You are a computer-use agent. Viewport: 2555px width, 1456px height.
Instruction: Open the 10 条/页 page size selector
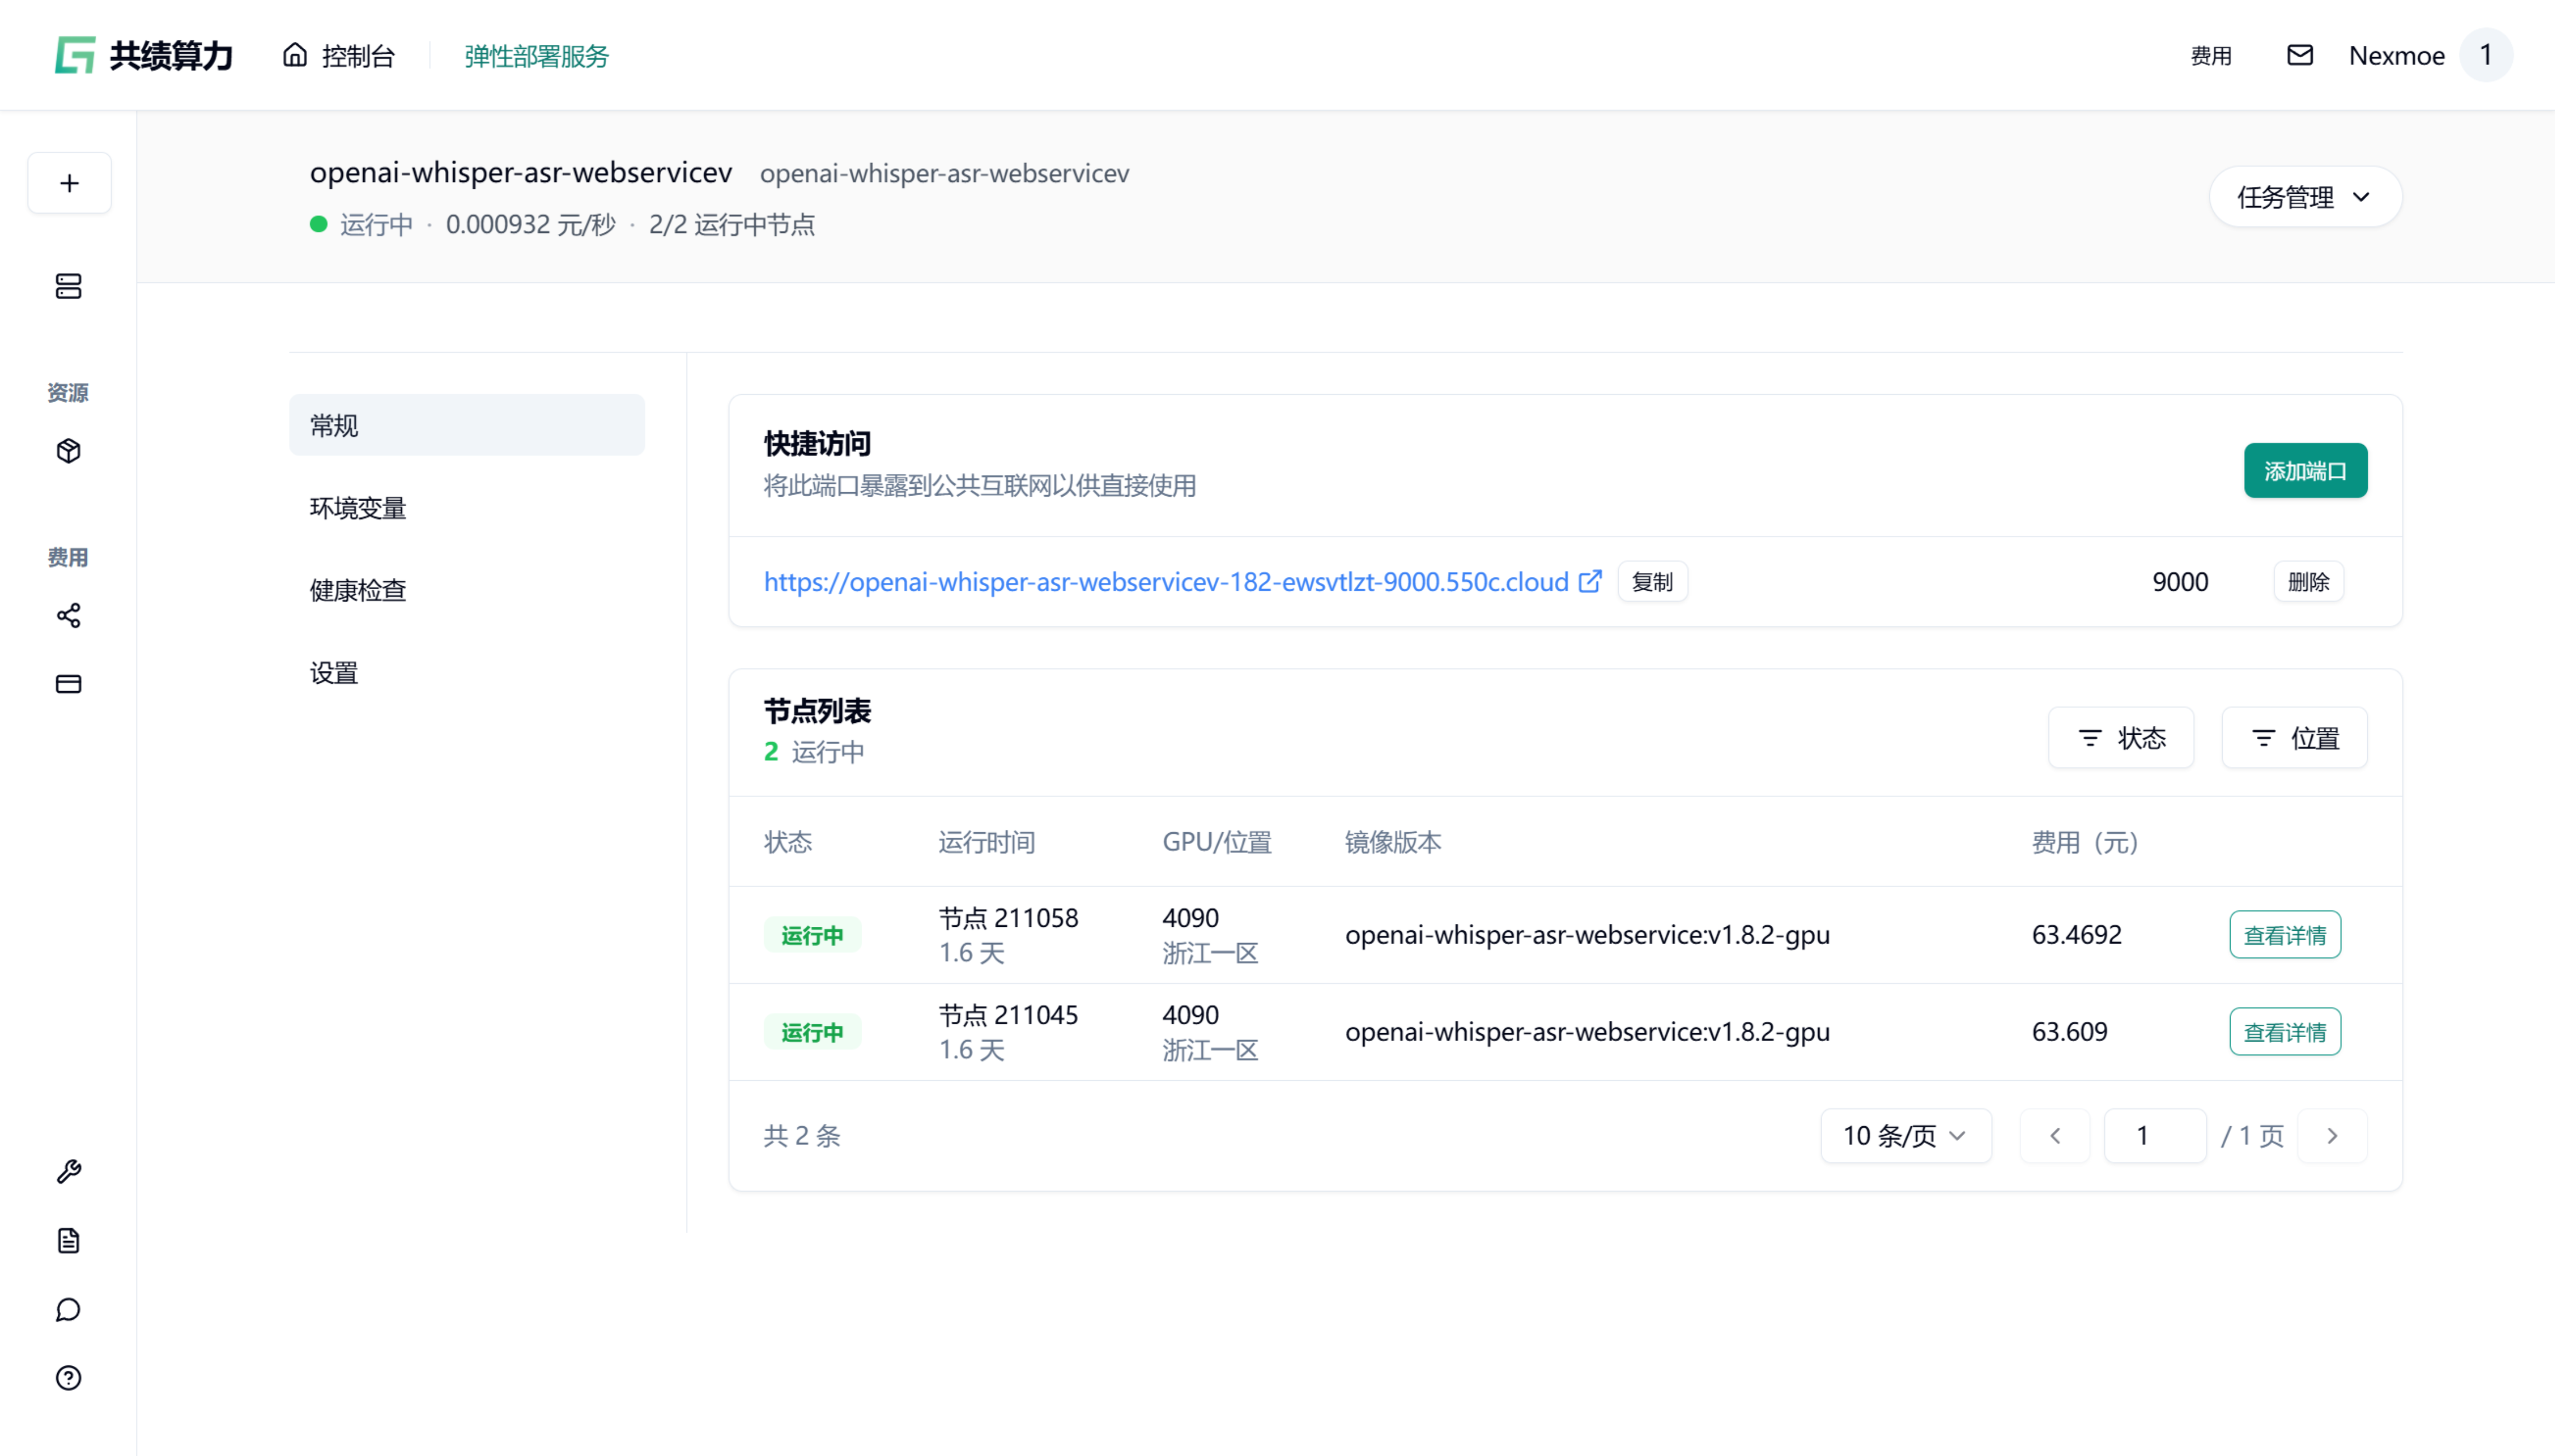1904,1136
